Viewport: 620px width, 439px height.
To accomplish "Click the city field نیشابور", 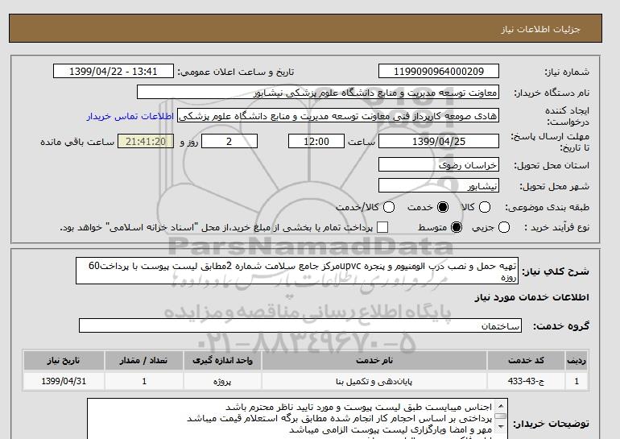I will coord(439,186).
